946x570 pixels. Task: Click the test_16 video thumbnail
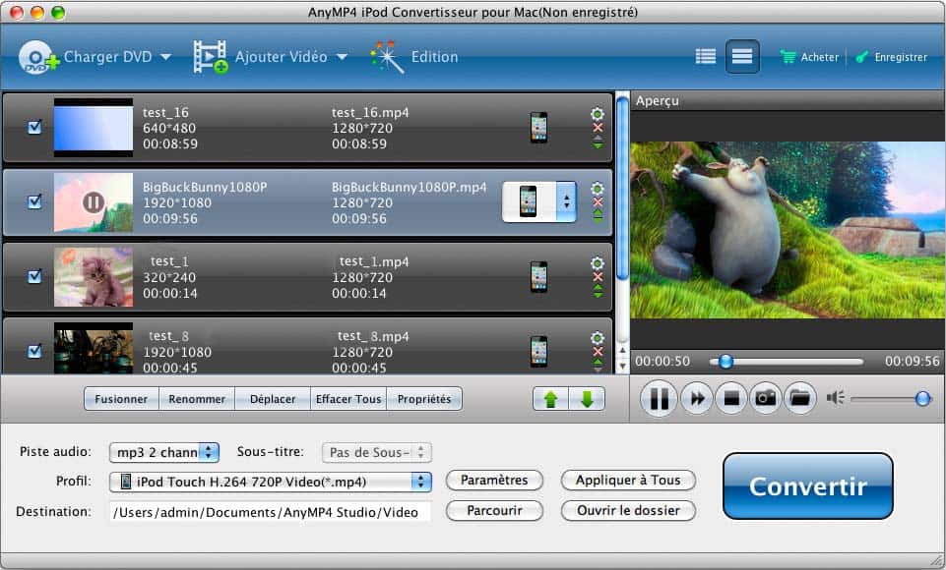[94, 127]
